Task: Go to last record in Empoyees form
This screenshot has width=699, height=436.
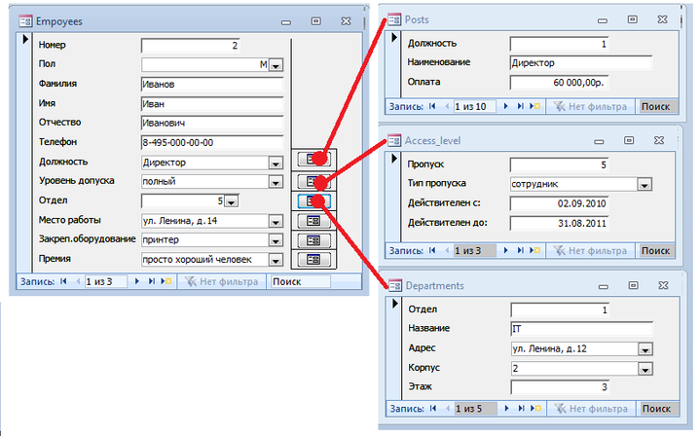Action: point(152,281)
